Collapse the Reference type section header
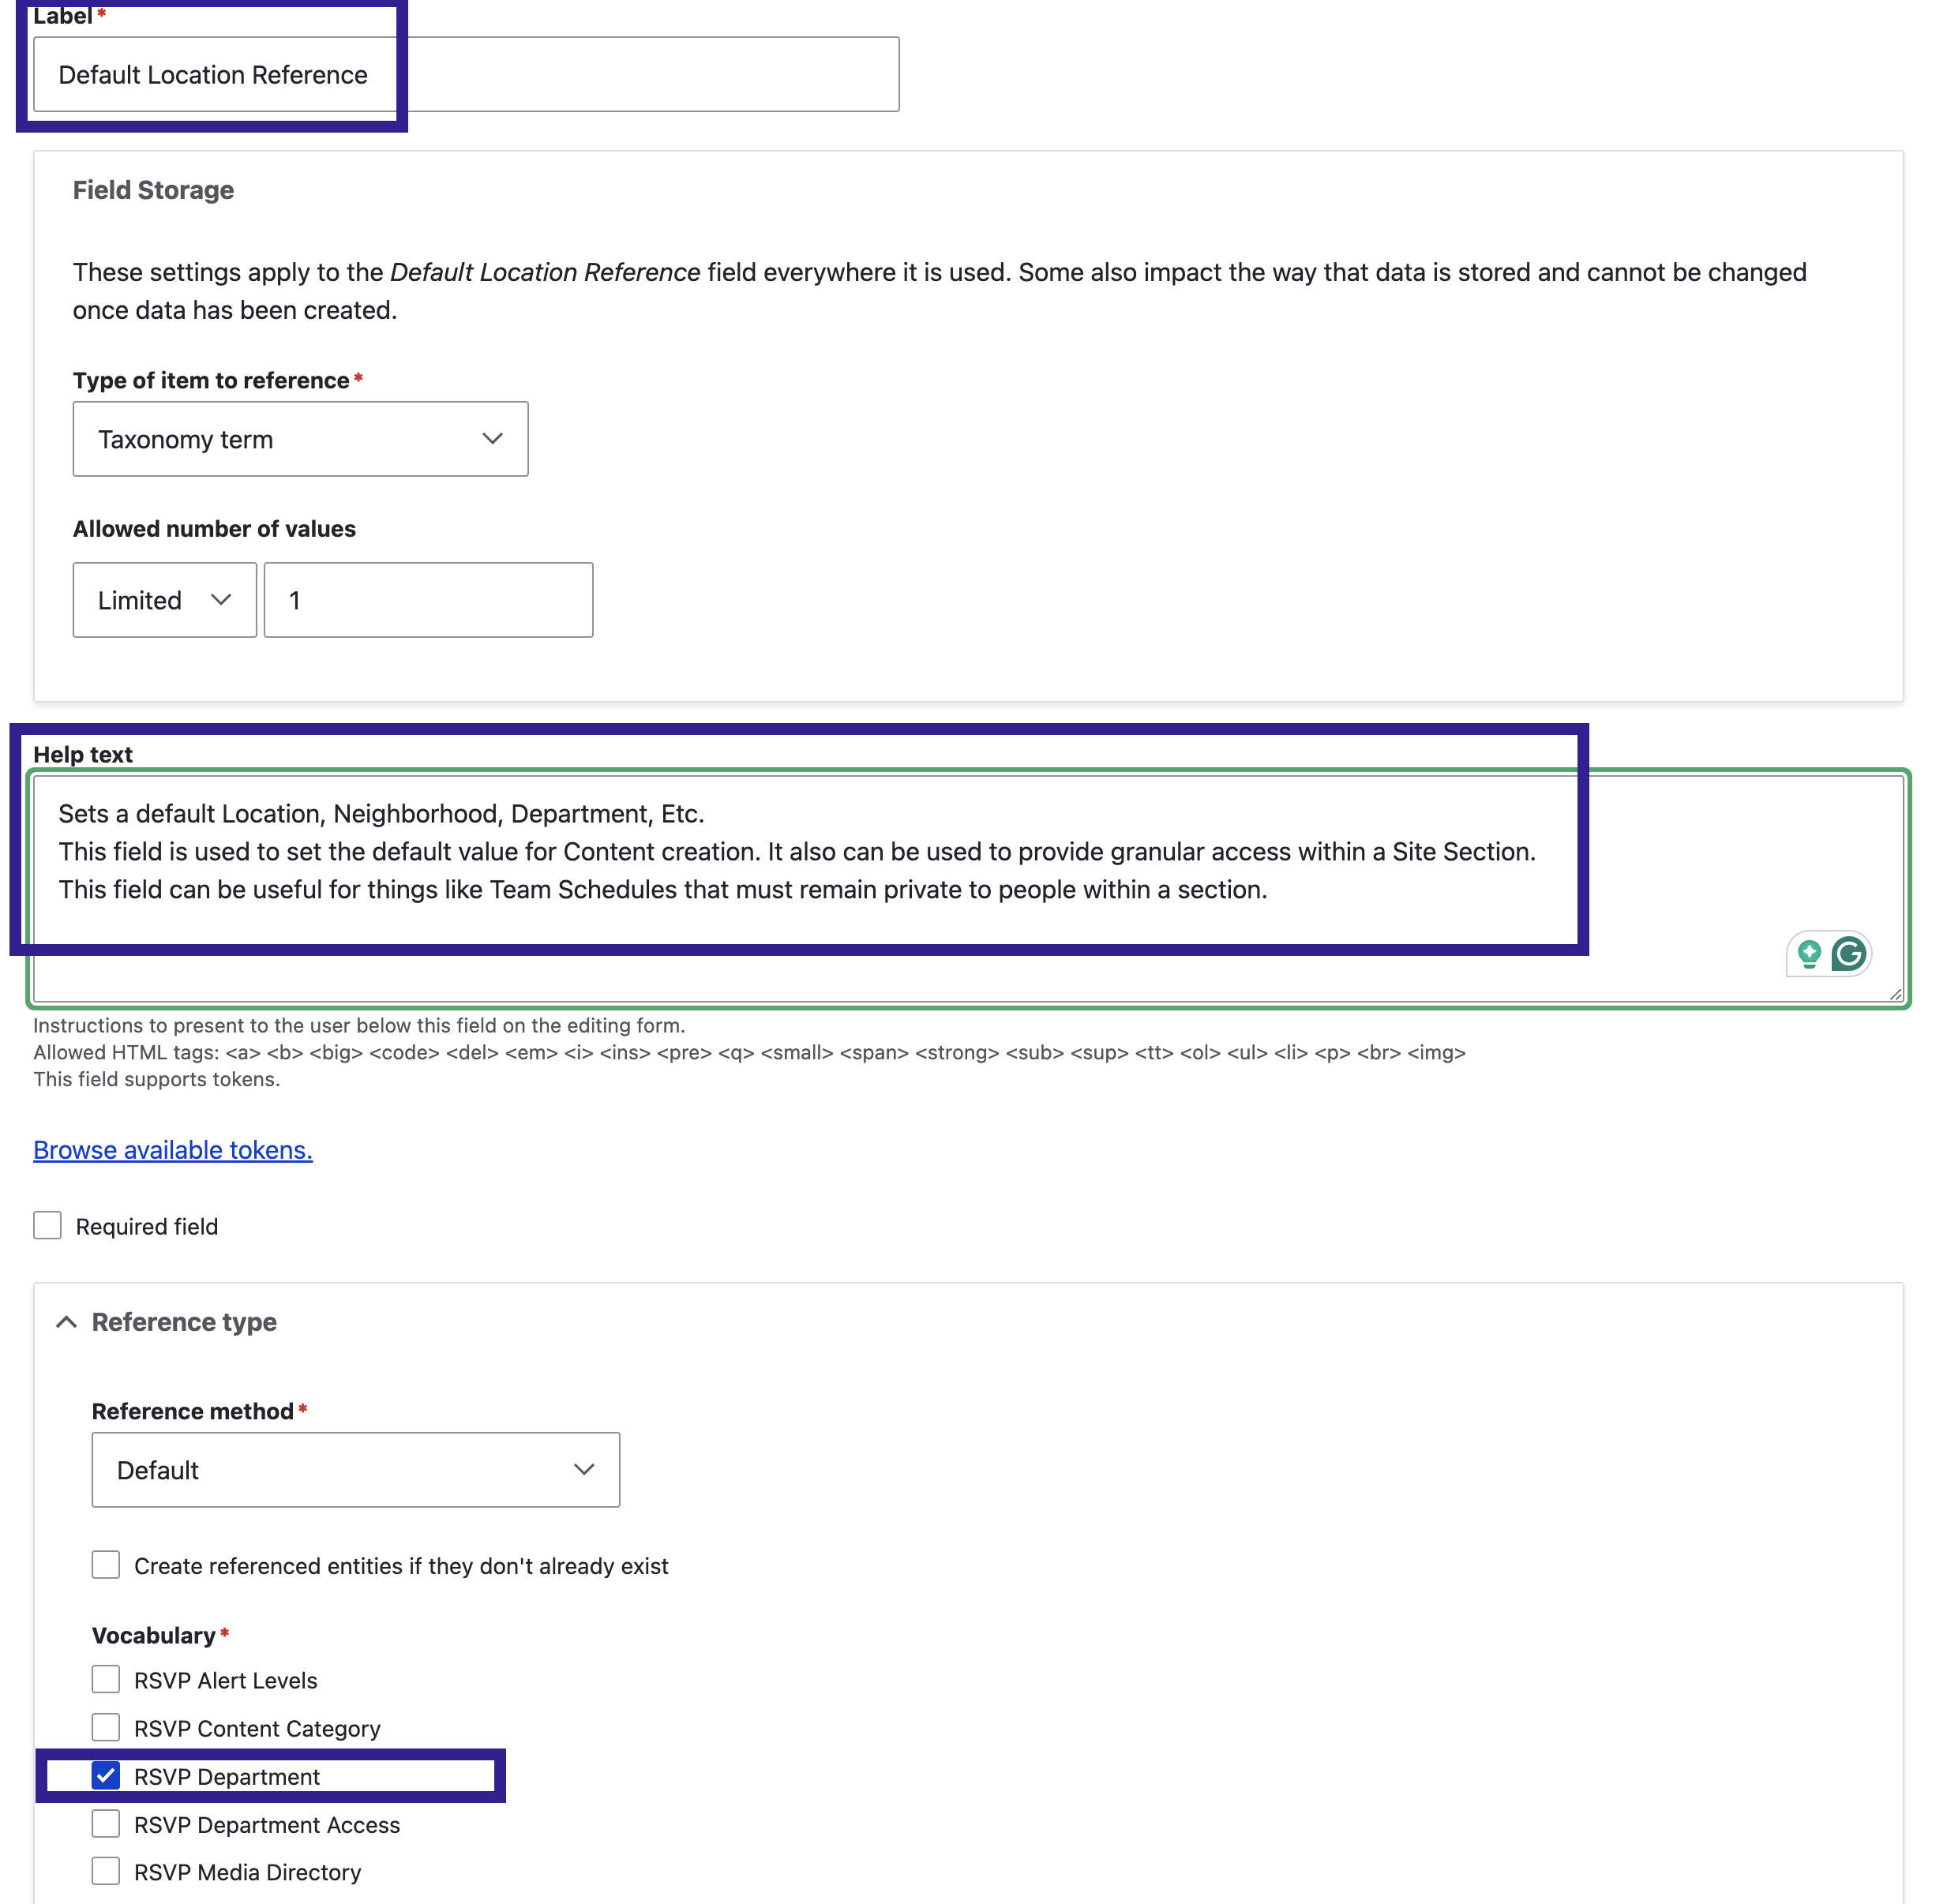The image size is (1947, 1904). (x=66, y=1321)
